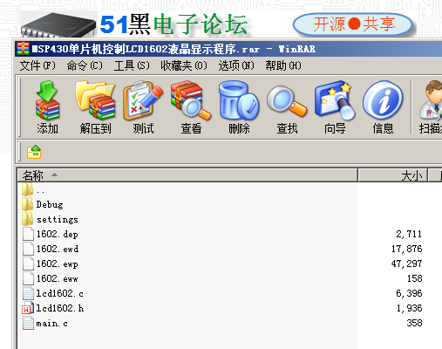Image resolution: width=442 pixels, height=349 pixels.
Task: Click the lcd1602.c file icon
Action: click(28, 293)
